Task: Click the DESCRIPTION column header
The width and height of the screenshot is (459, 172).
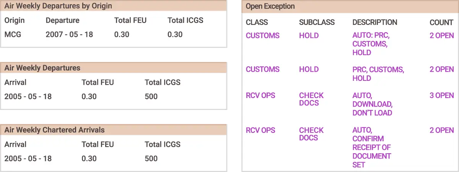Action: pyautogui.click(x=374, y=23)
